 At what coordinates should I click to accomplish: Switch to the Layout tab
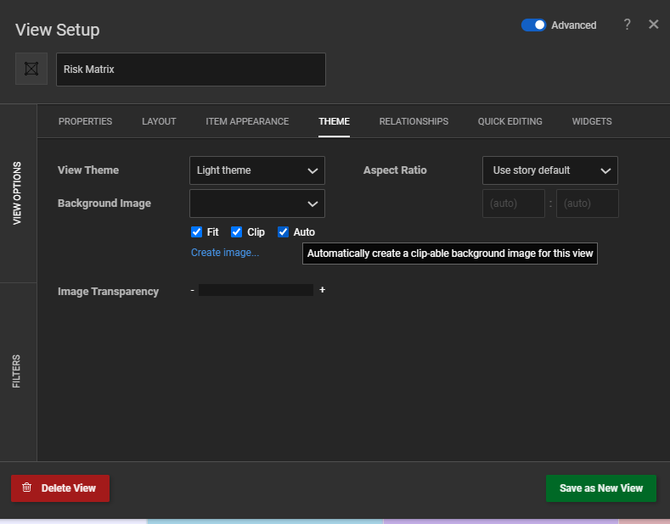(159, 121)
